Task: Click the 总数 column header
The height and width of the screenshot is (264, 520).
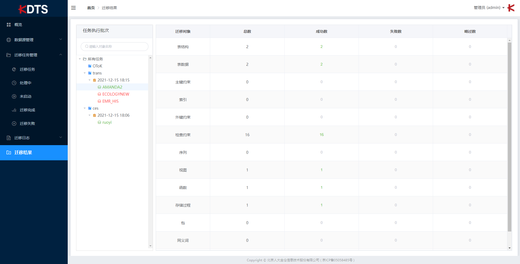Action: pyautogui.click(x=247, y=31)
